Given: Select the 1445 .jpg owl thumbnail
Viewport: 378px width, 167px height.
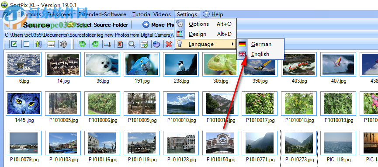Looking at the screenshot, I should pos(24,104).
